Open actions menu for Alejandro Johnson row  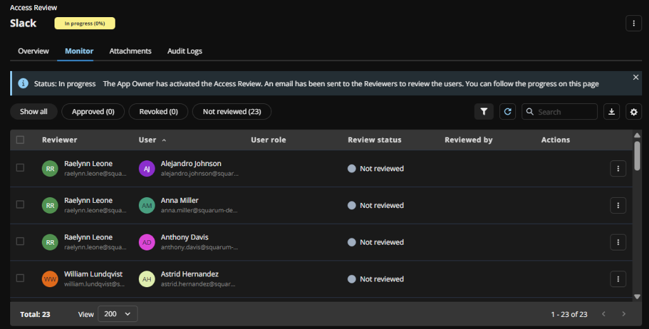(x=618, y=169)
